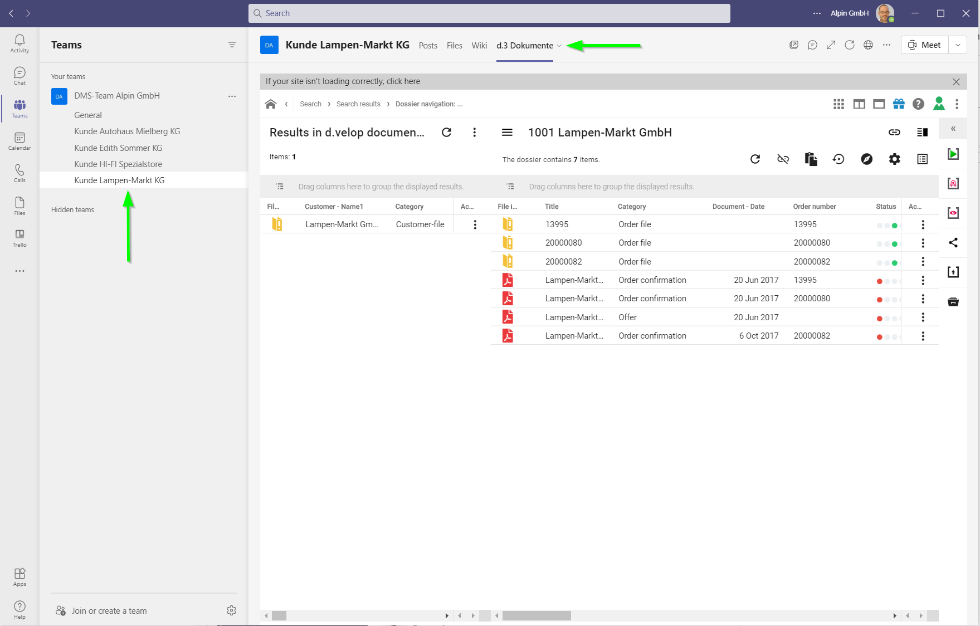The height and width of the screenshot is (626, 980).
Task: Click the clipboard paste icon
Action: (x=811, y=159)
